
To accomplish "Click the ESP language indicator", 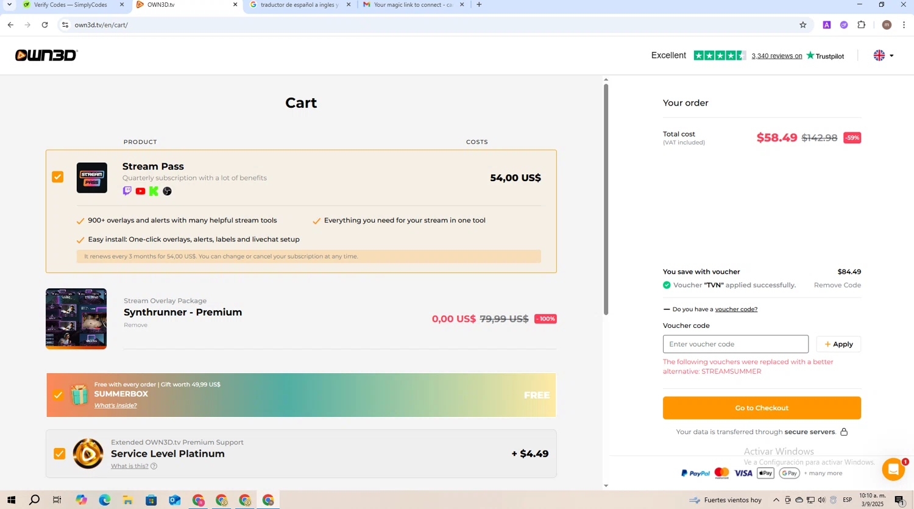I will (847, 500).
